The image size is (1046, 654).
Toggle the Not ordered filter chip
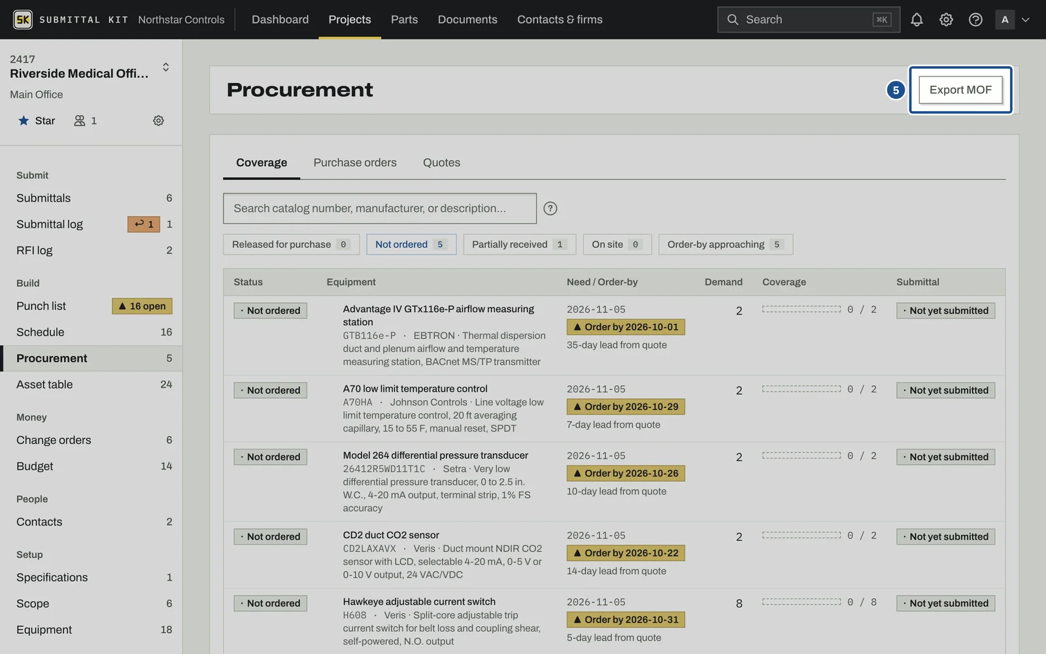[411, 245]
